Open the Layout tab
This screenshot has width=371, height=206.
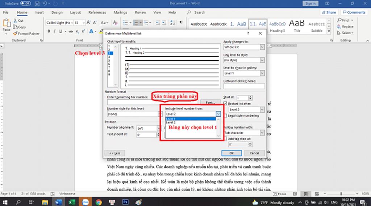[75, 12]
